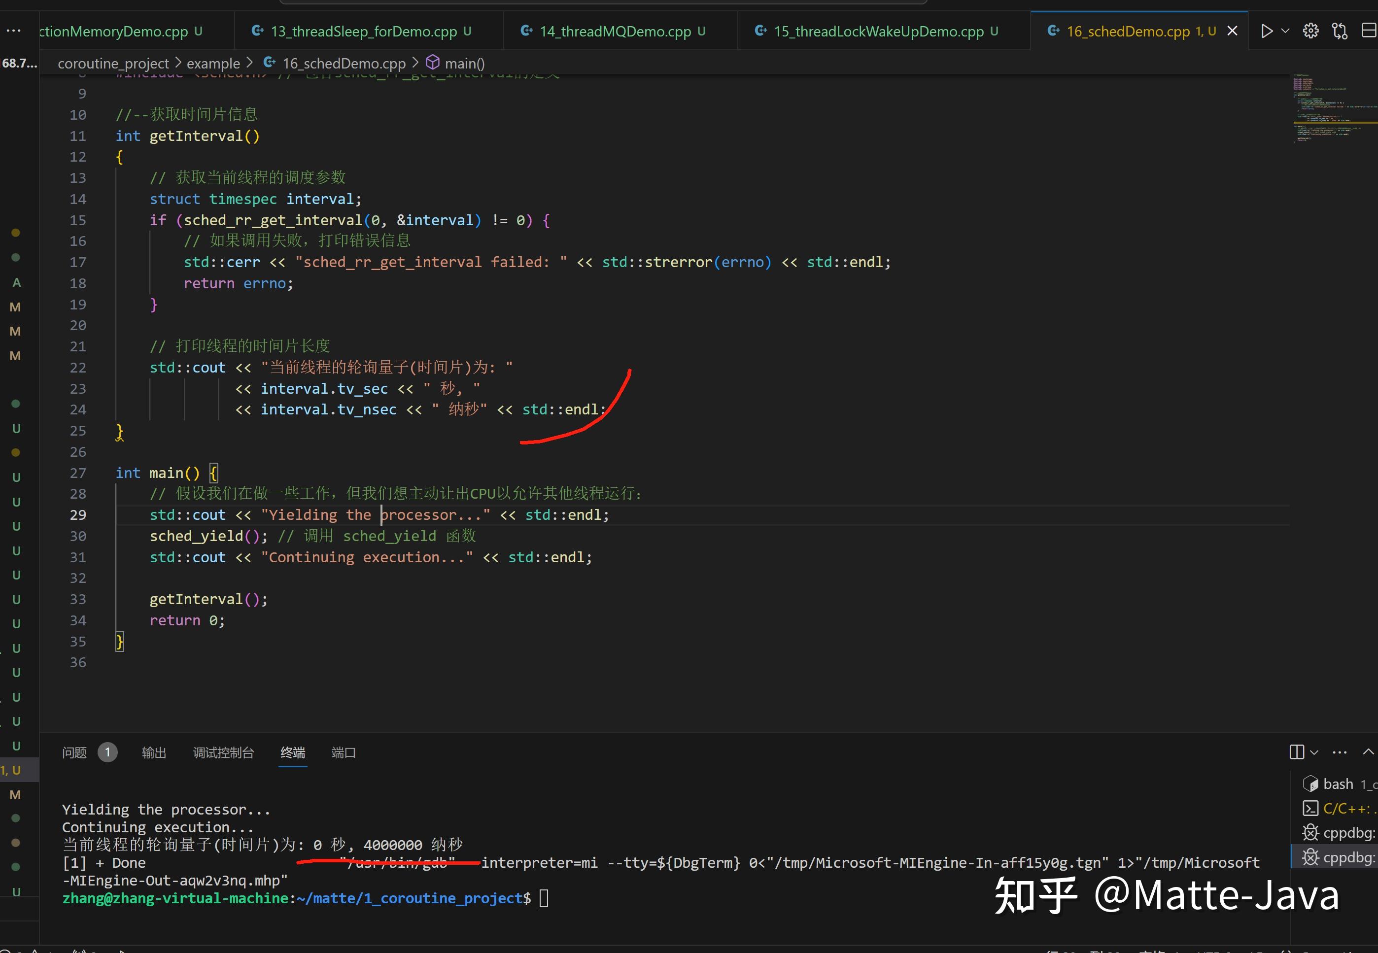Switch to 15_threadLockWakeUpDemo.cpp tab

coord(878,31)
